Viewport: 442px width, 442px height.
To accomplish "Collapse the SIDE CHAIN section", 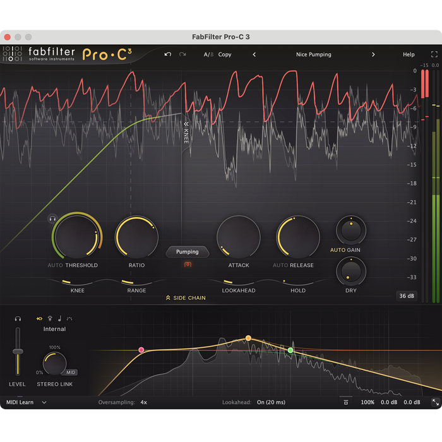I will [x=186, y=298].
